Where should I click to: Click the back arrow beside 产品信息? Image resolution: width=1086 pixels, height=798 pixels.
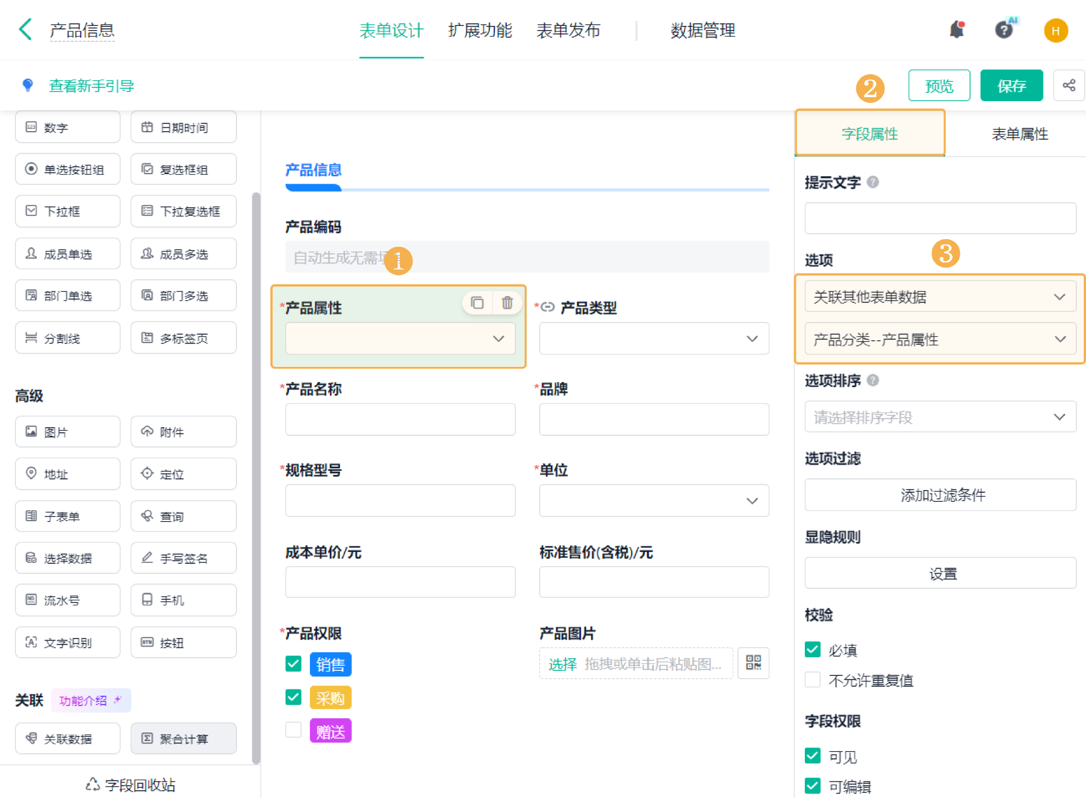[x=25, y=29]
